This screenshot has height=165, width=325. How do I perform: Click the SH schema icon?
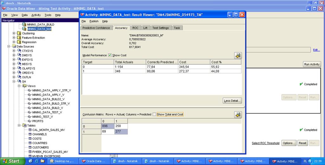(19, 81)
